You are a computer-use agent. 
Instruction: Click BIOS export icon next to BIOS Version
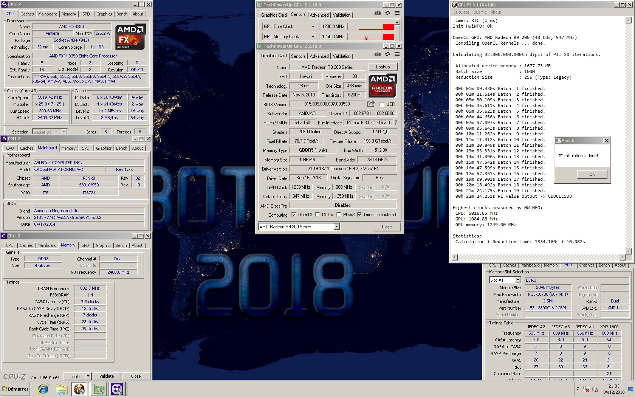pos(371,104)
